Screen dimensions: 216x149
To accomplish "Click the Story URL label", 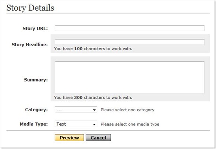I will tap(35, 29).
